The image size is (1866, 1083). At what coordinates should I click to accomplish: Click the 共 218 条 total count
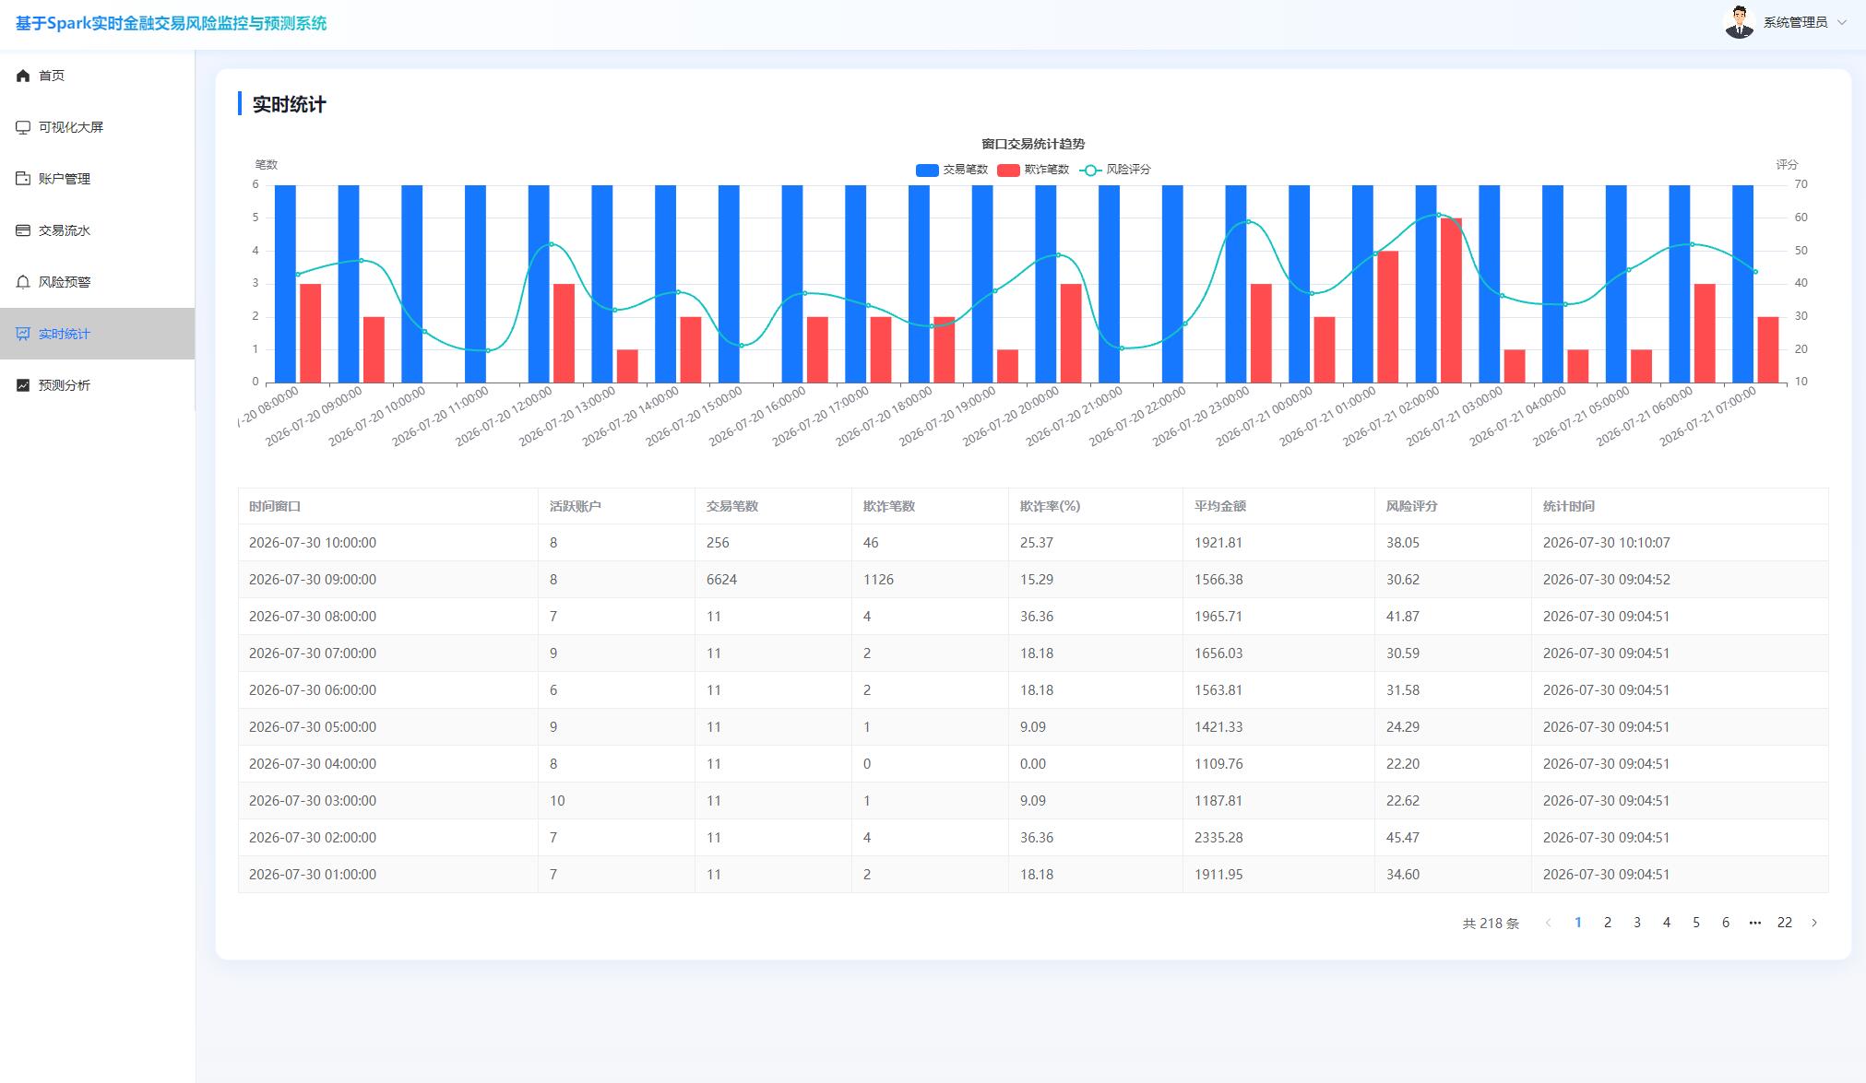point(1491,924)
